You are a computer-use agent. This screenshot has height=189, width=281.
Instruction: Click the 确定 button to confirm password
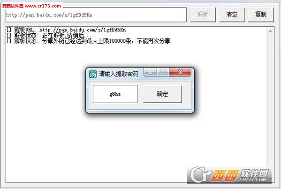[x=162, y=94]
